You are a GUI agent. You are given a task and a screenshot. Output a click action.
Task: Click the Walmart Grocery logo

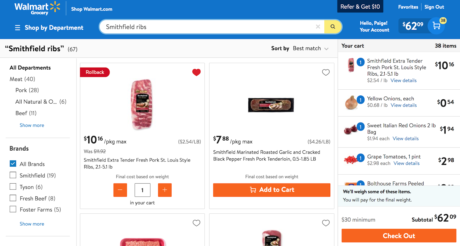click(x=37, y=9)
